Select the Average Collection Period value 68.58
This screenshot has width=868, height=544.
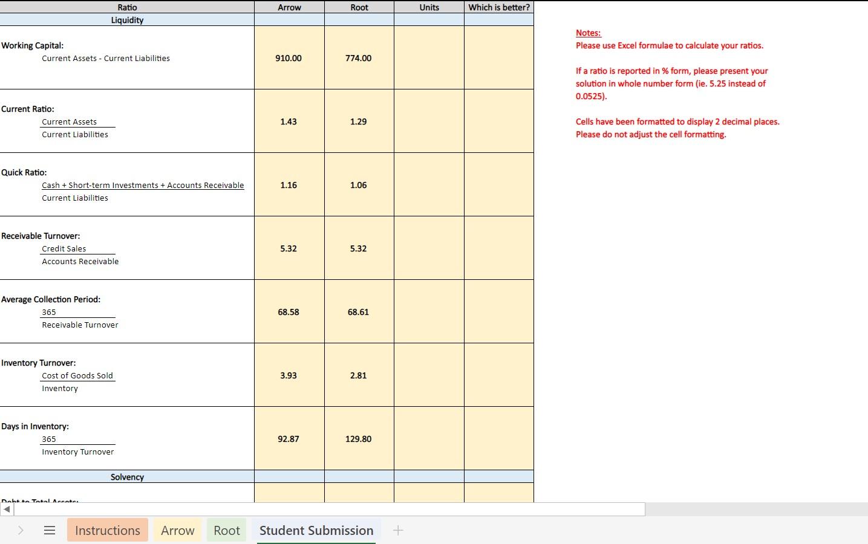[x=289, y=312]
